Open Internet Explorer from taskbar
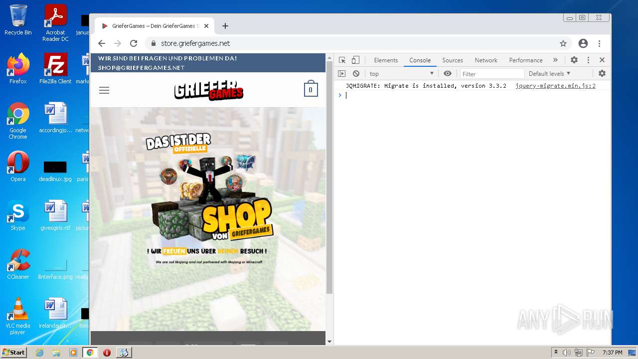638x359 pixels. [x=40, y=353]
